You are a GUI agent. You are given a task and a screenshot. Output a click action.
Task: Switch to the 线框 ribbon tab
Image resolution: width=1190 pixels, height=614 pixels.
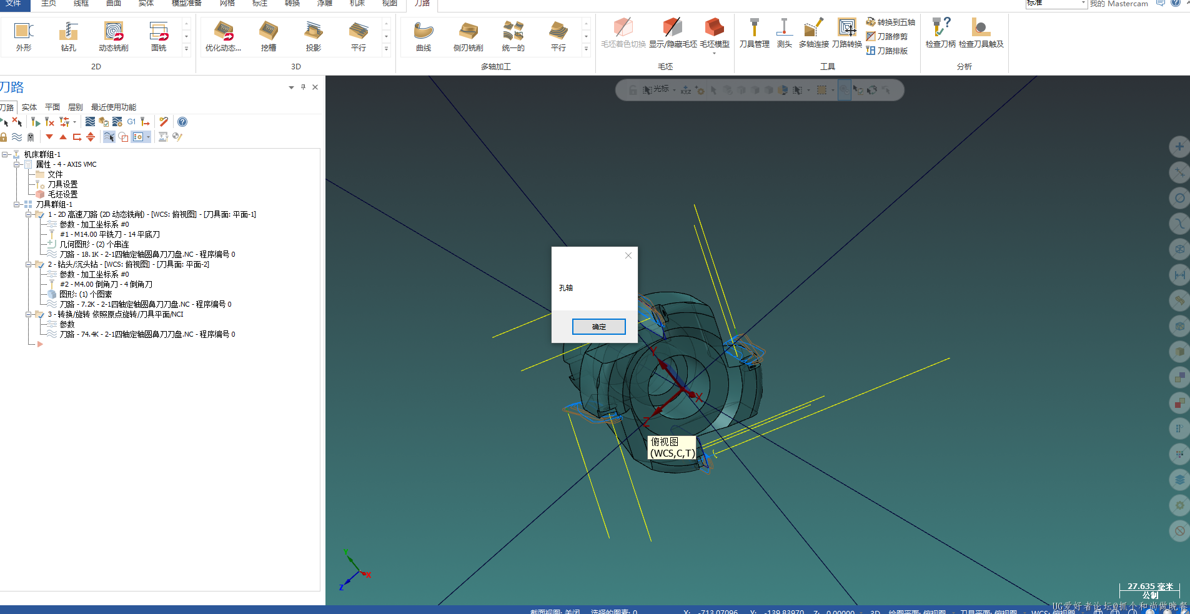coord(81,4)
